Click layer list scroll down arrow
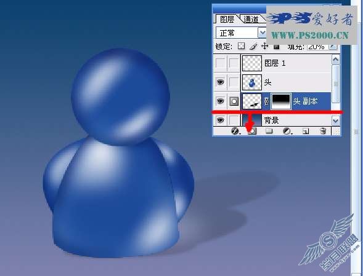Viewport: 363px width, 276px height. click(335, 120)
